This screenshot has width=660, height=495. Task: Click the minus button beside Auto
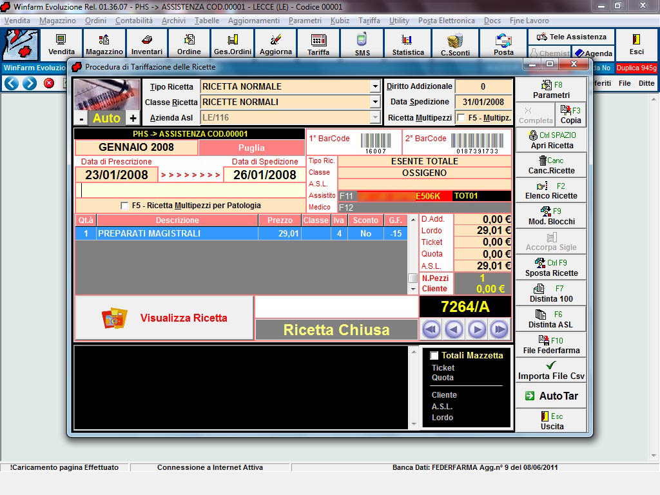81,119
